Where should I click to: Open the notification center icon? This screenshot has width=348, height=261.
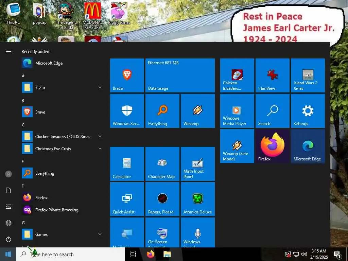pyautogui.click(x=337, y=254)
